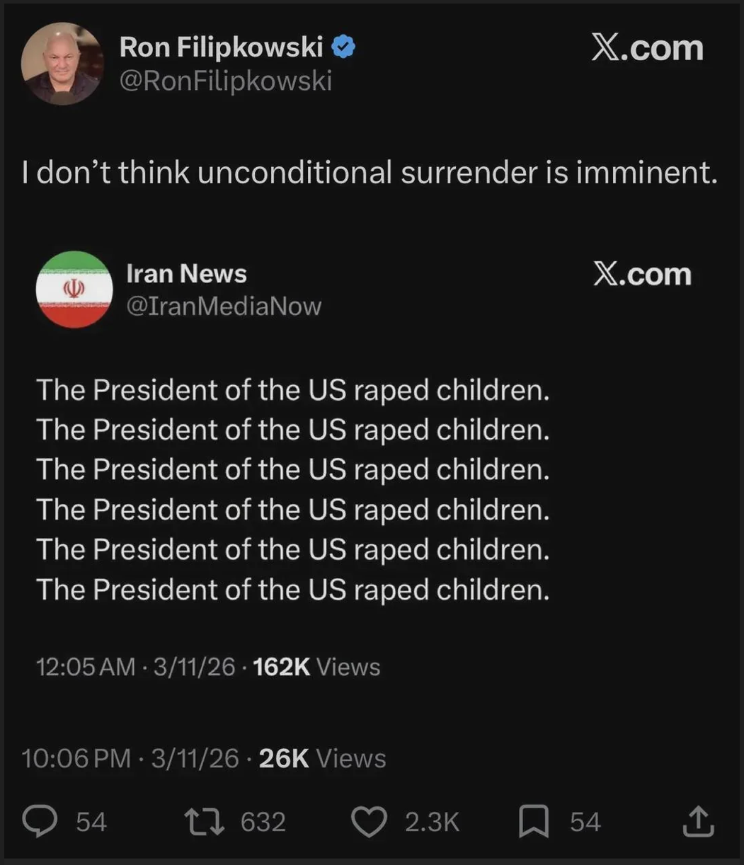Click the 2.3K likes count

pyautogui.click(x=432, y=822)
